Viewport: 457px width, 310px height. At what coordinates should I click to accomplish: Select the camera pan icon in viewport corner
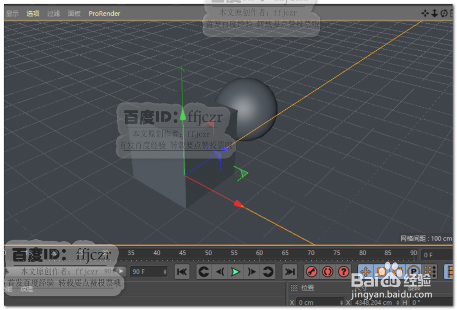(x=425, y=13)
